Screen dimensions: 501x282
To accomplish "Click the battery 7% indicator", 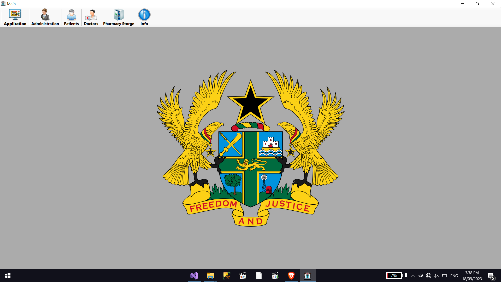I will pyautogui.click(x=394, y=276).
